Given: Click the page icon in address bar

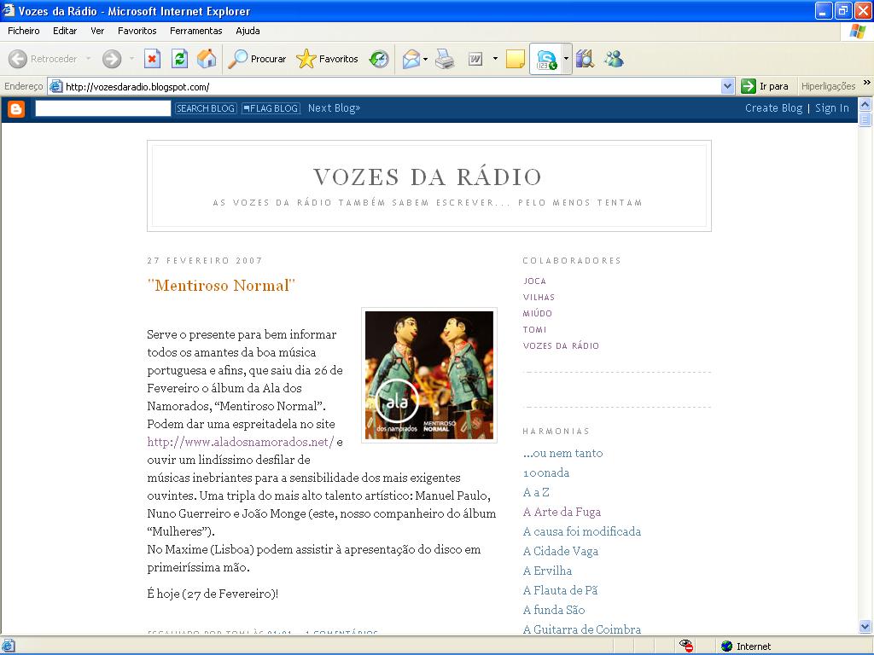Looking at the screenshot, I should [x=55, y=86].
